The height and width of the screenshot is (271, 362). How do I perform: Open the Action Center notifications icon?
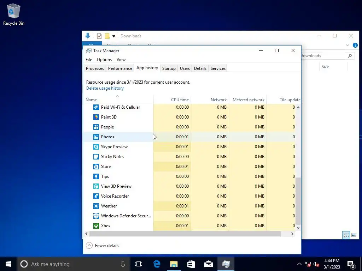tap(351, 264)
